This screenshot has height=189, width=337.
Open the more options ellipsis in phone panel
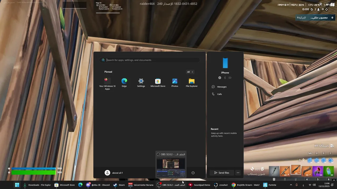[238, 173]
